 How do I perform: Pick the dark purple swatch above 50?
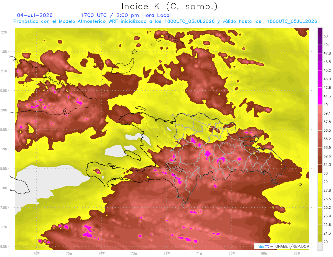[320, 32]
